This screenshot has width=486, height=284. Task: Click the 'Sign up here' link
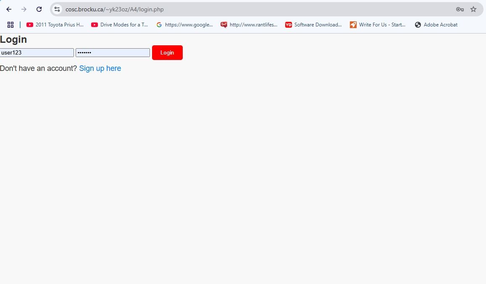pyautogui.click(x=100, y=68)
